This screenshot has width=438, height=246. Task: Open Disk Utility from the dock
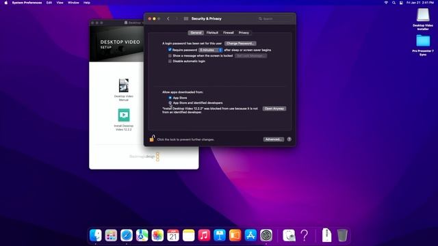[x=289, y=235]
